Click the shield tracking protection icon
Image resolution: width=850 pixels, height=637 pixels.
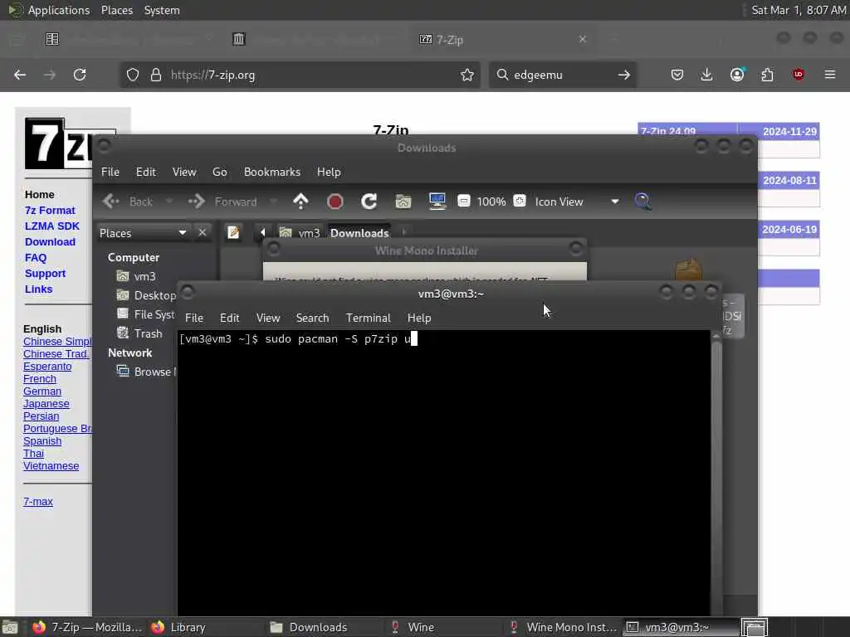(x=133, y=75)
